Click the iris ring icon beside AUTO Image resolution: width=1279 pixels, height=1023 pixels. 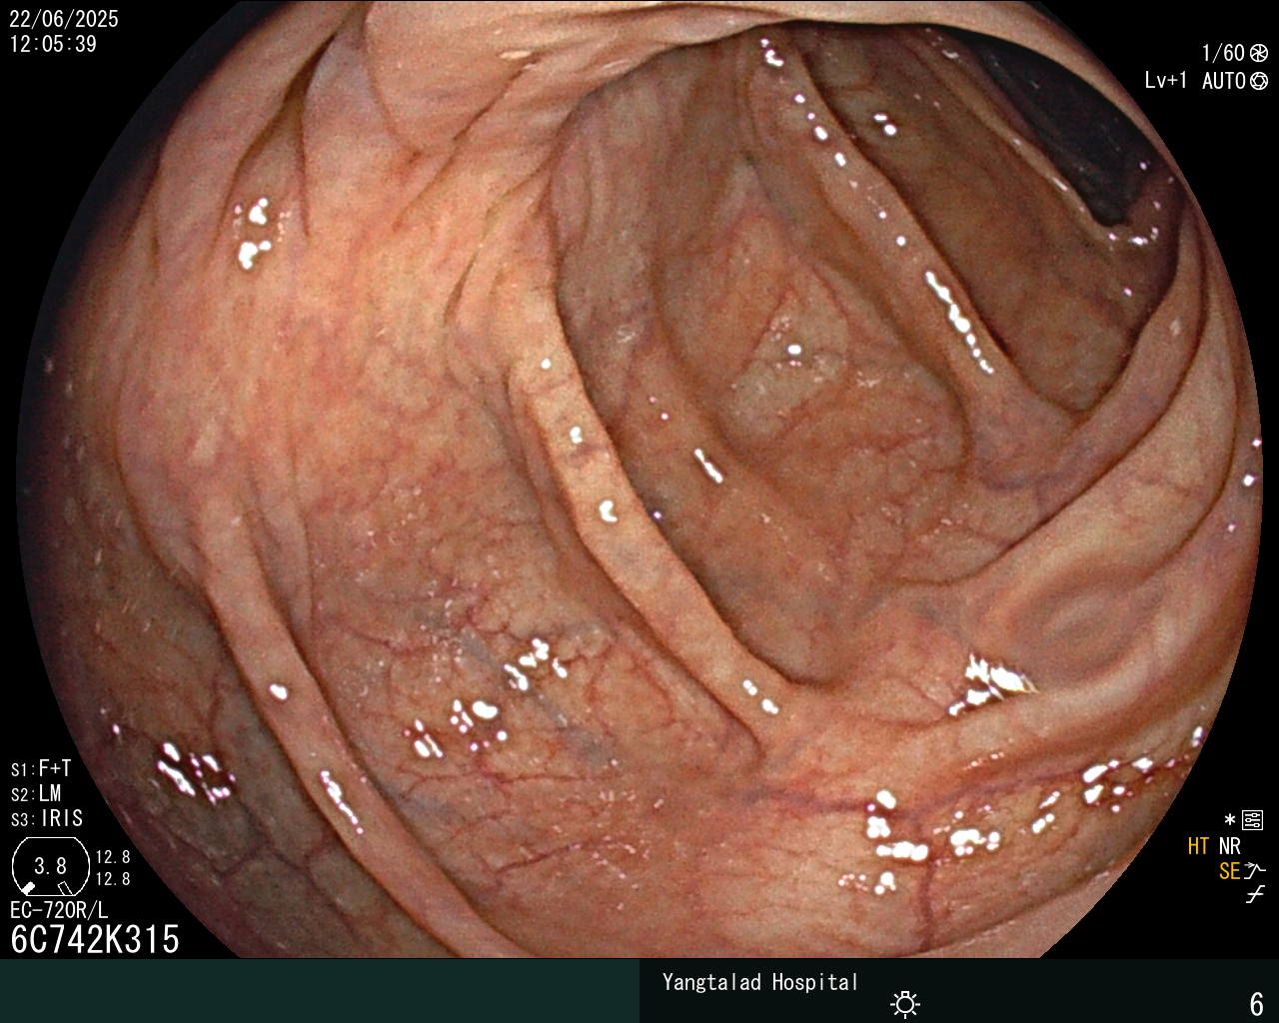[x=1259, y=81]
